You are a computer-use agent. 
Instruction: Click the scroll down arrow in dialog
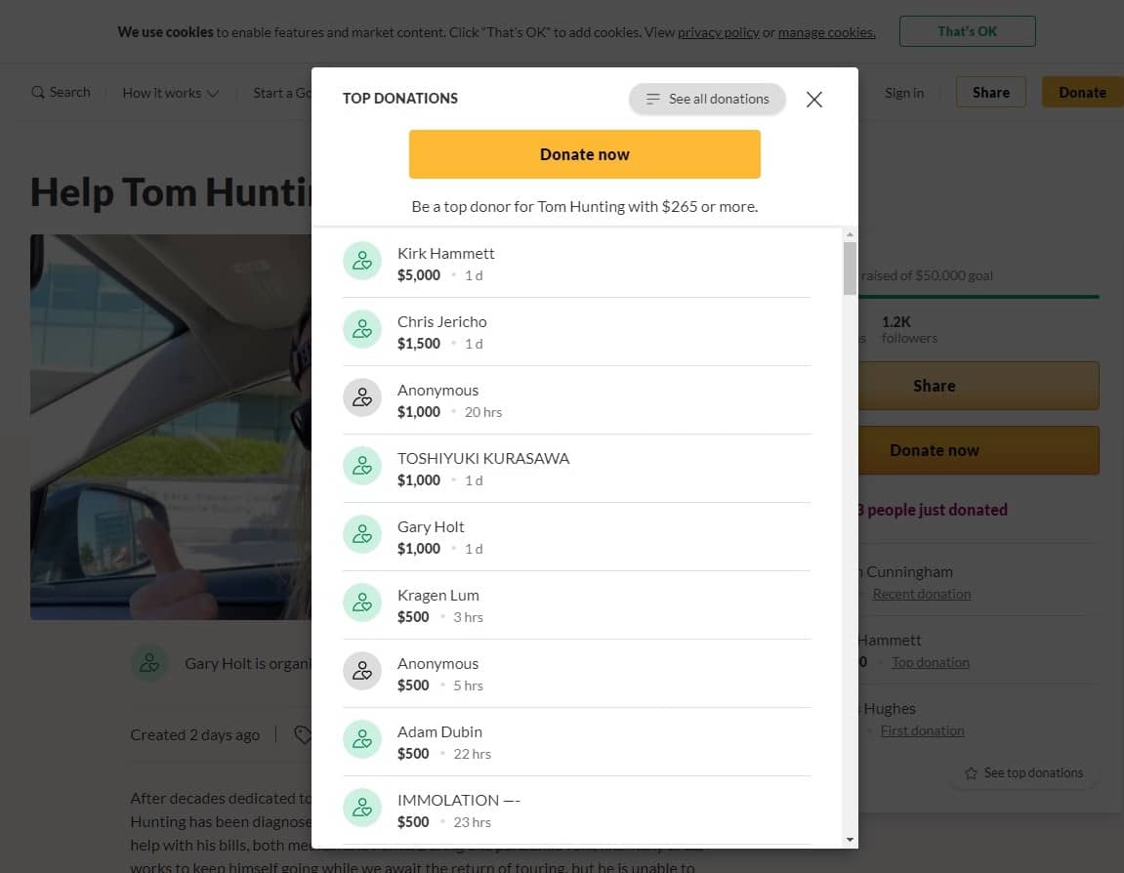point(850,840)
